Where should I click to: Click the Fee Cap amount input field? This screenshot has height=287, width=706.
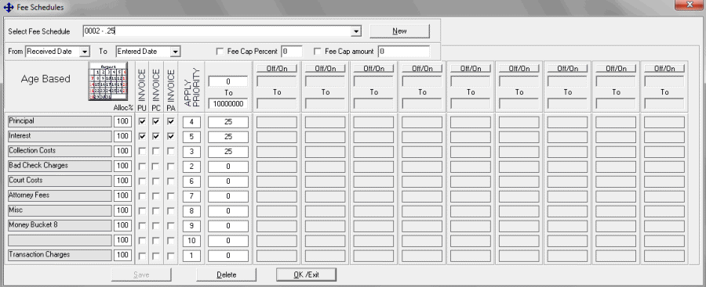[x=404, y=52]
